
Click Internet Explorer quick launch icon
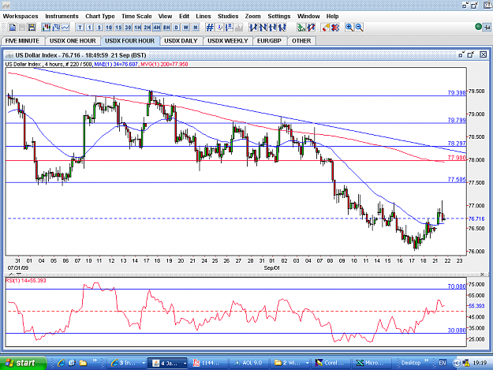(x=62, y=363)
